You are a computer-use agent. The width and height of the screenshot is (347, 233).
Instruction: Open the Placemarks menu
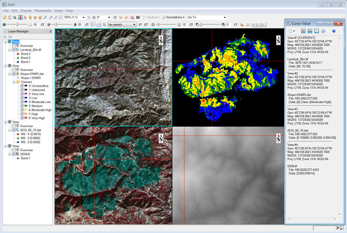coord(42,11)
